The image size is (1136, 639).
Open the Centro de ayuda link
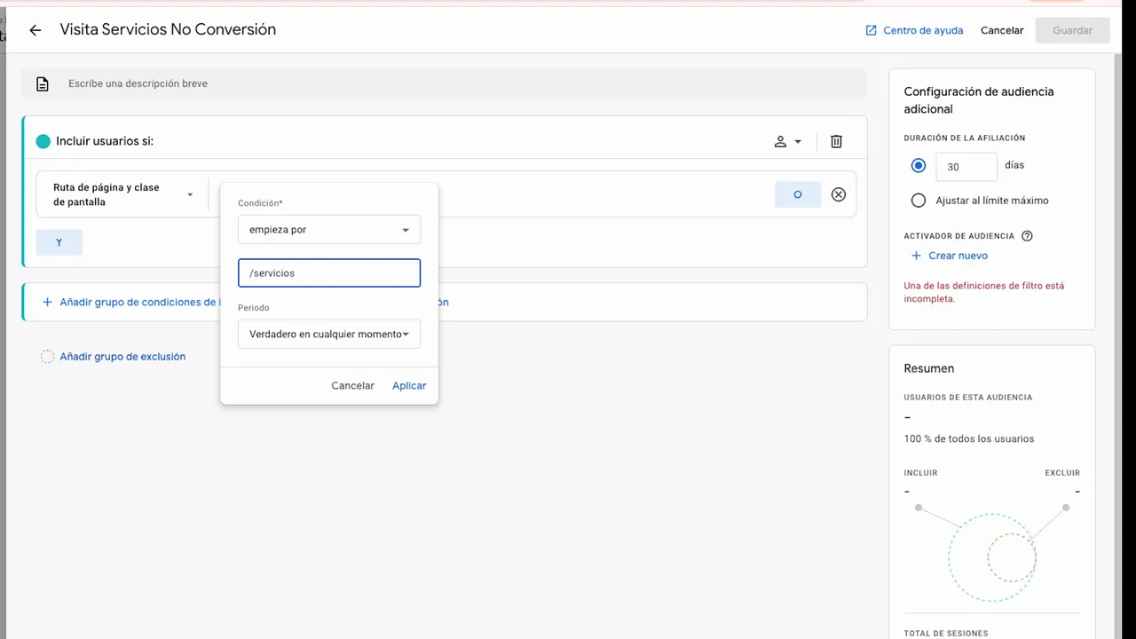point(923,30)
